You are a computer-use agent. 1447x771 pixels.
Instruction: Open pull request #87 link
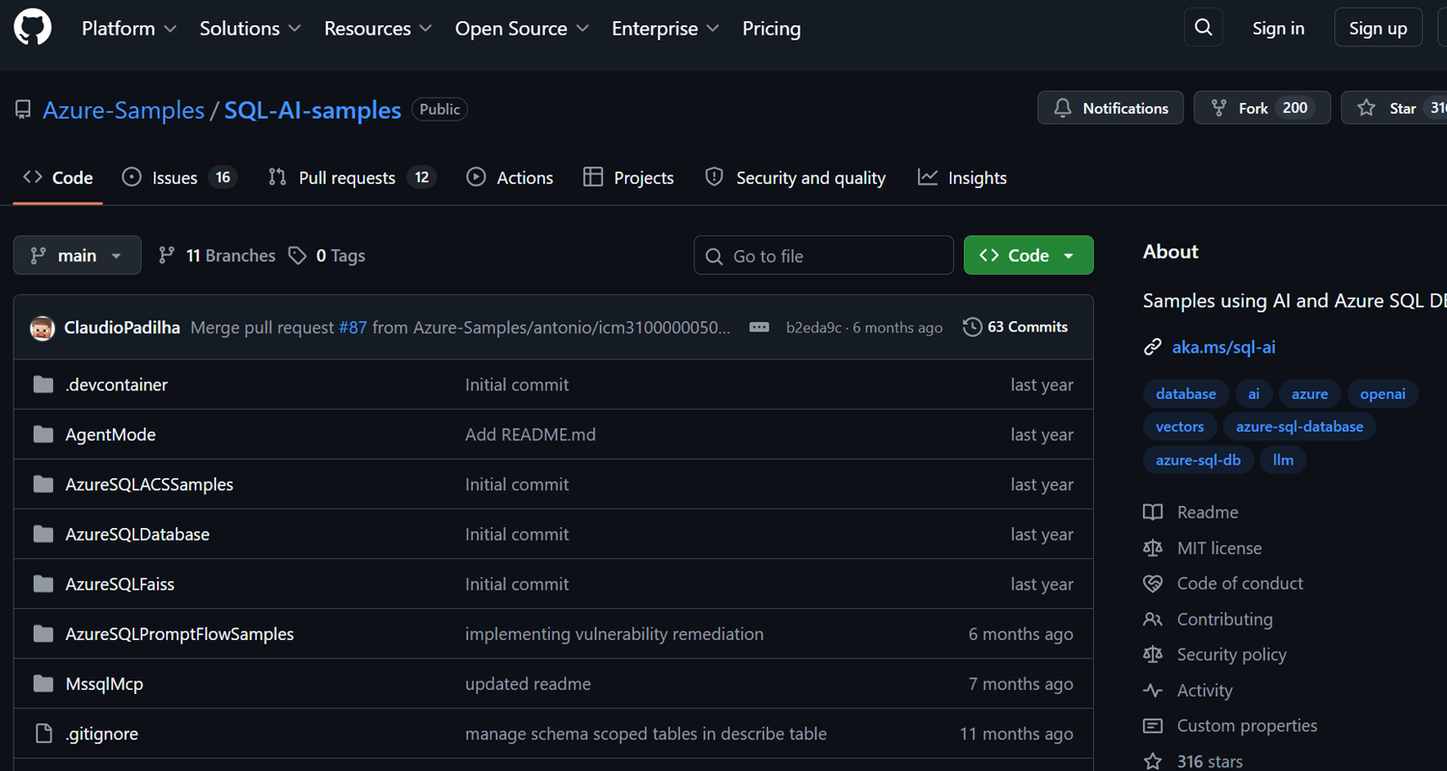[353, 328]
